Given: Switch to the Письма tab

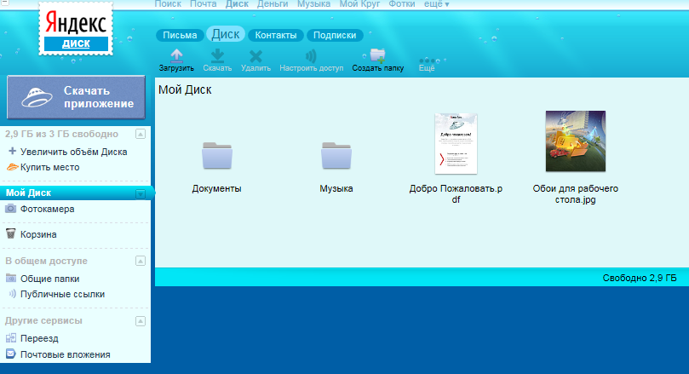Looking at the screenshot, I should pos(180,35).
